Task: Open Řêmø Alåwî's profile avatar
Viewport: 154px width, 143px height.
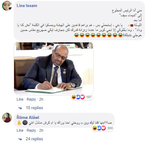Action: click(x=7, y=118)
